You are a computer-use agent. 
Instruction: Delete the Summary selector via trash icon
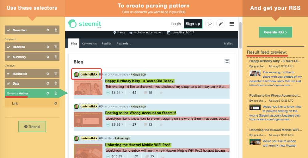pyautogui.click(x=55, y=57)
